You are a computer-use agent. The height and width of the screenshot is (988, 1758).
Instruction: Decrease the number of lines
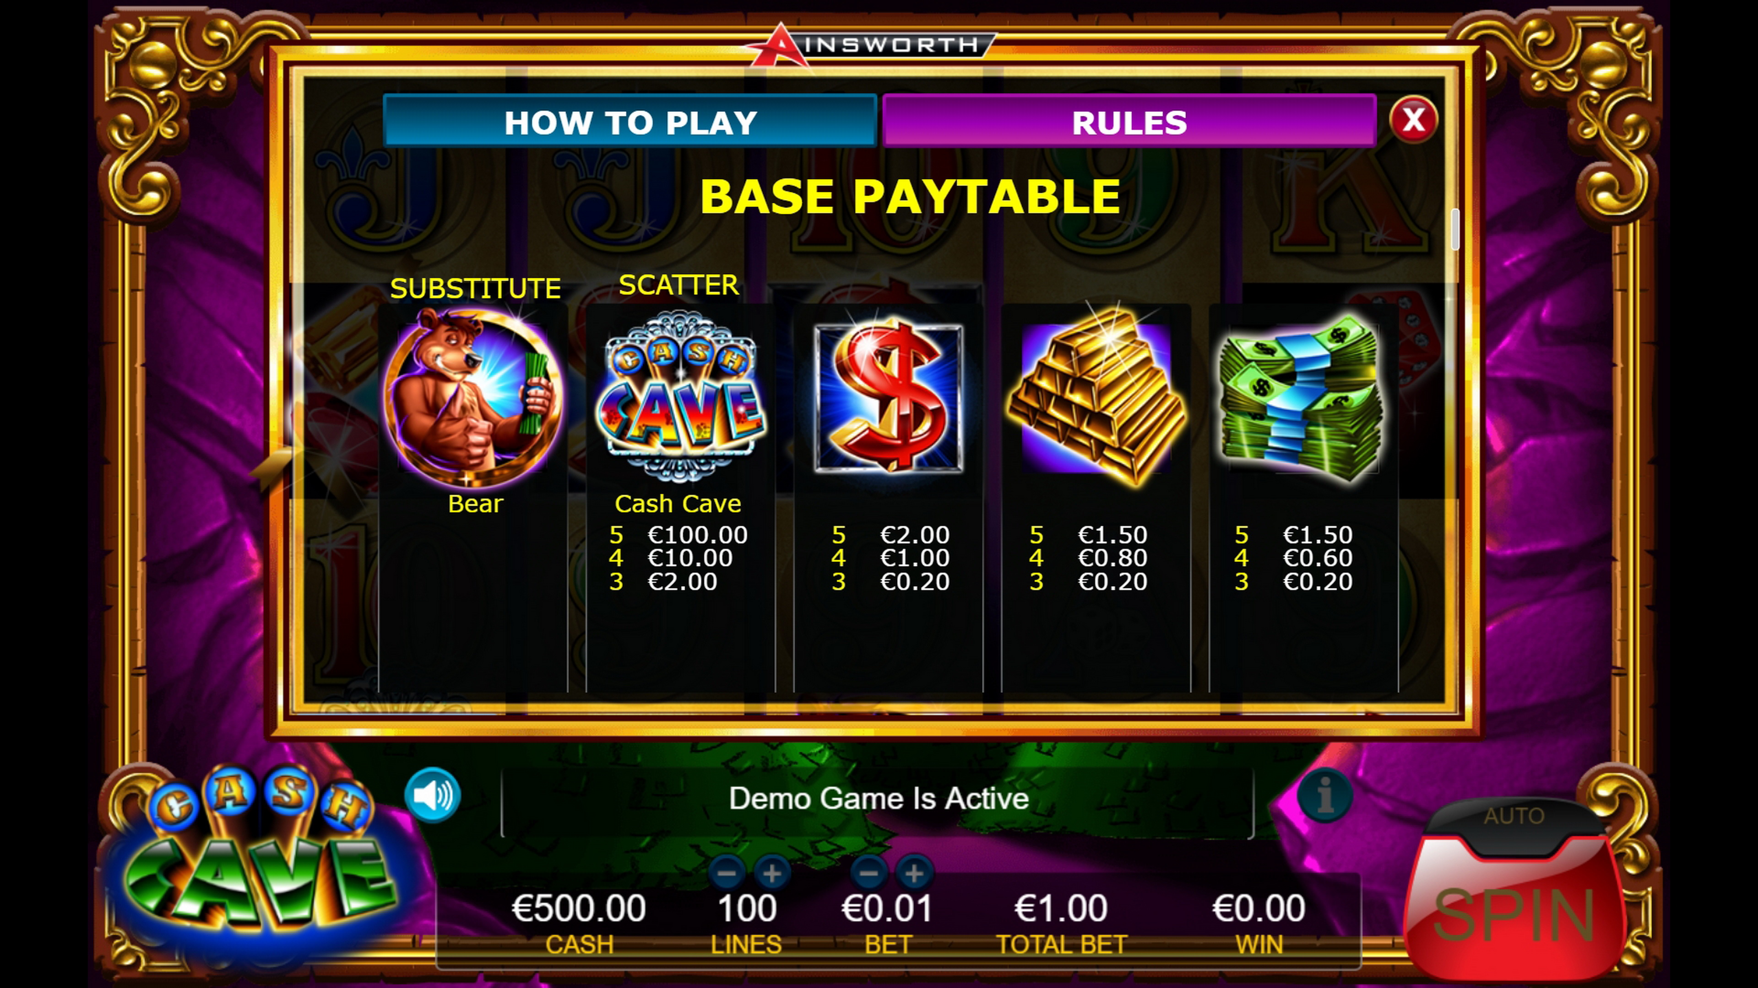click(726, 872)
